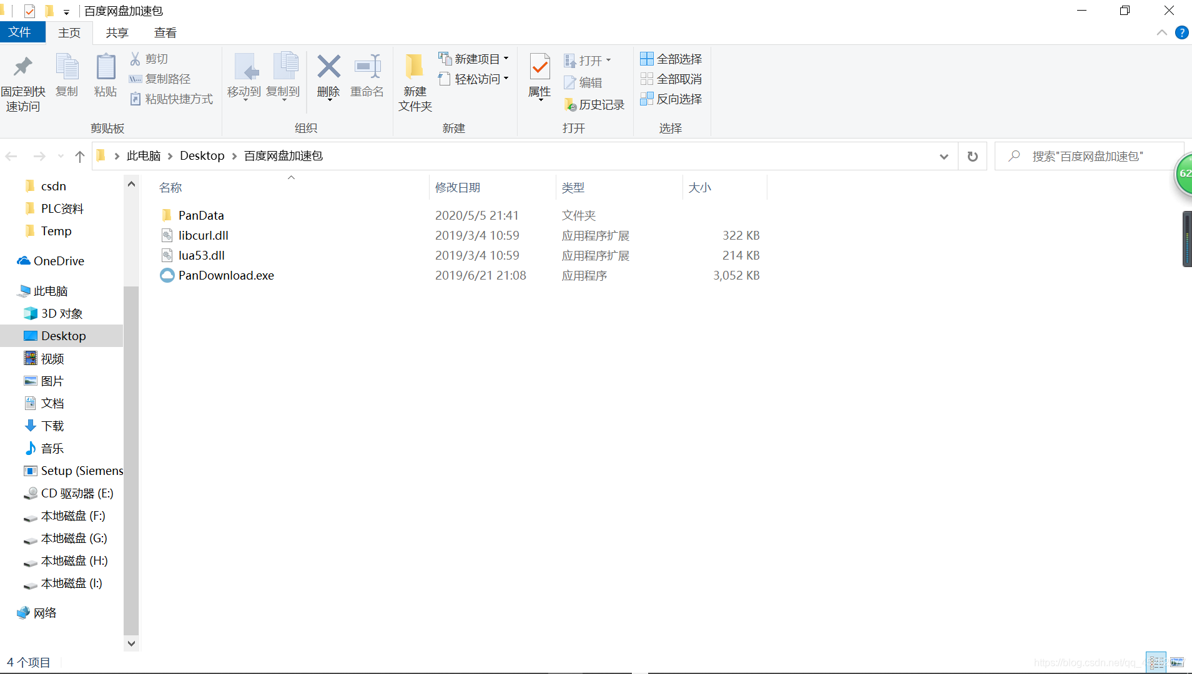Collapse the ribbon with the chevron

[x=1161, y=32]
